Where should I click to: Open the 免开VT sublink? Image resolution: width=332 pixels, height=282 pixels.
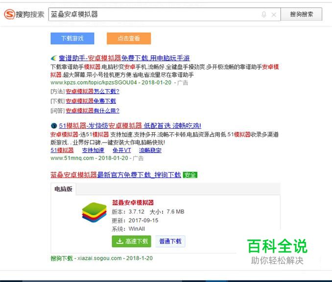click(122, 150)
